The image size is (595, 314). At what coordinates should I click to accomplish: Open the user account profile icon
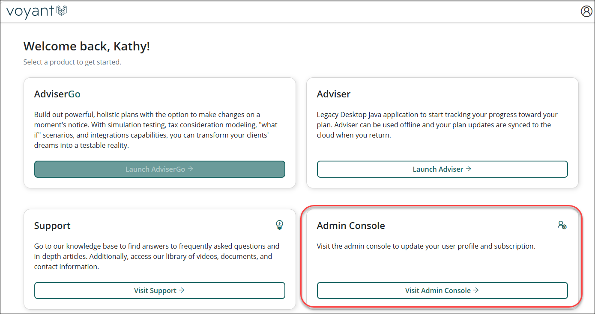[586, 11]
